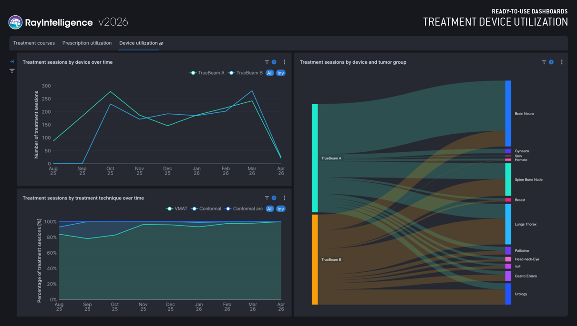577x326 pixels.
Task: Toggle TrueBeam B series in legend
Action: 246,73
